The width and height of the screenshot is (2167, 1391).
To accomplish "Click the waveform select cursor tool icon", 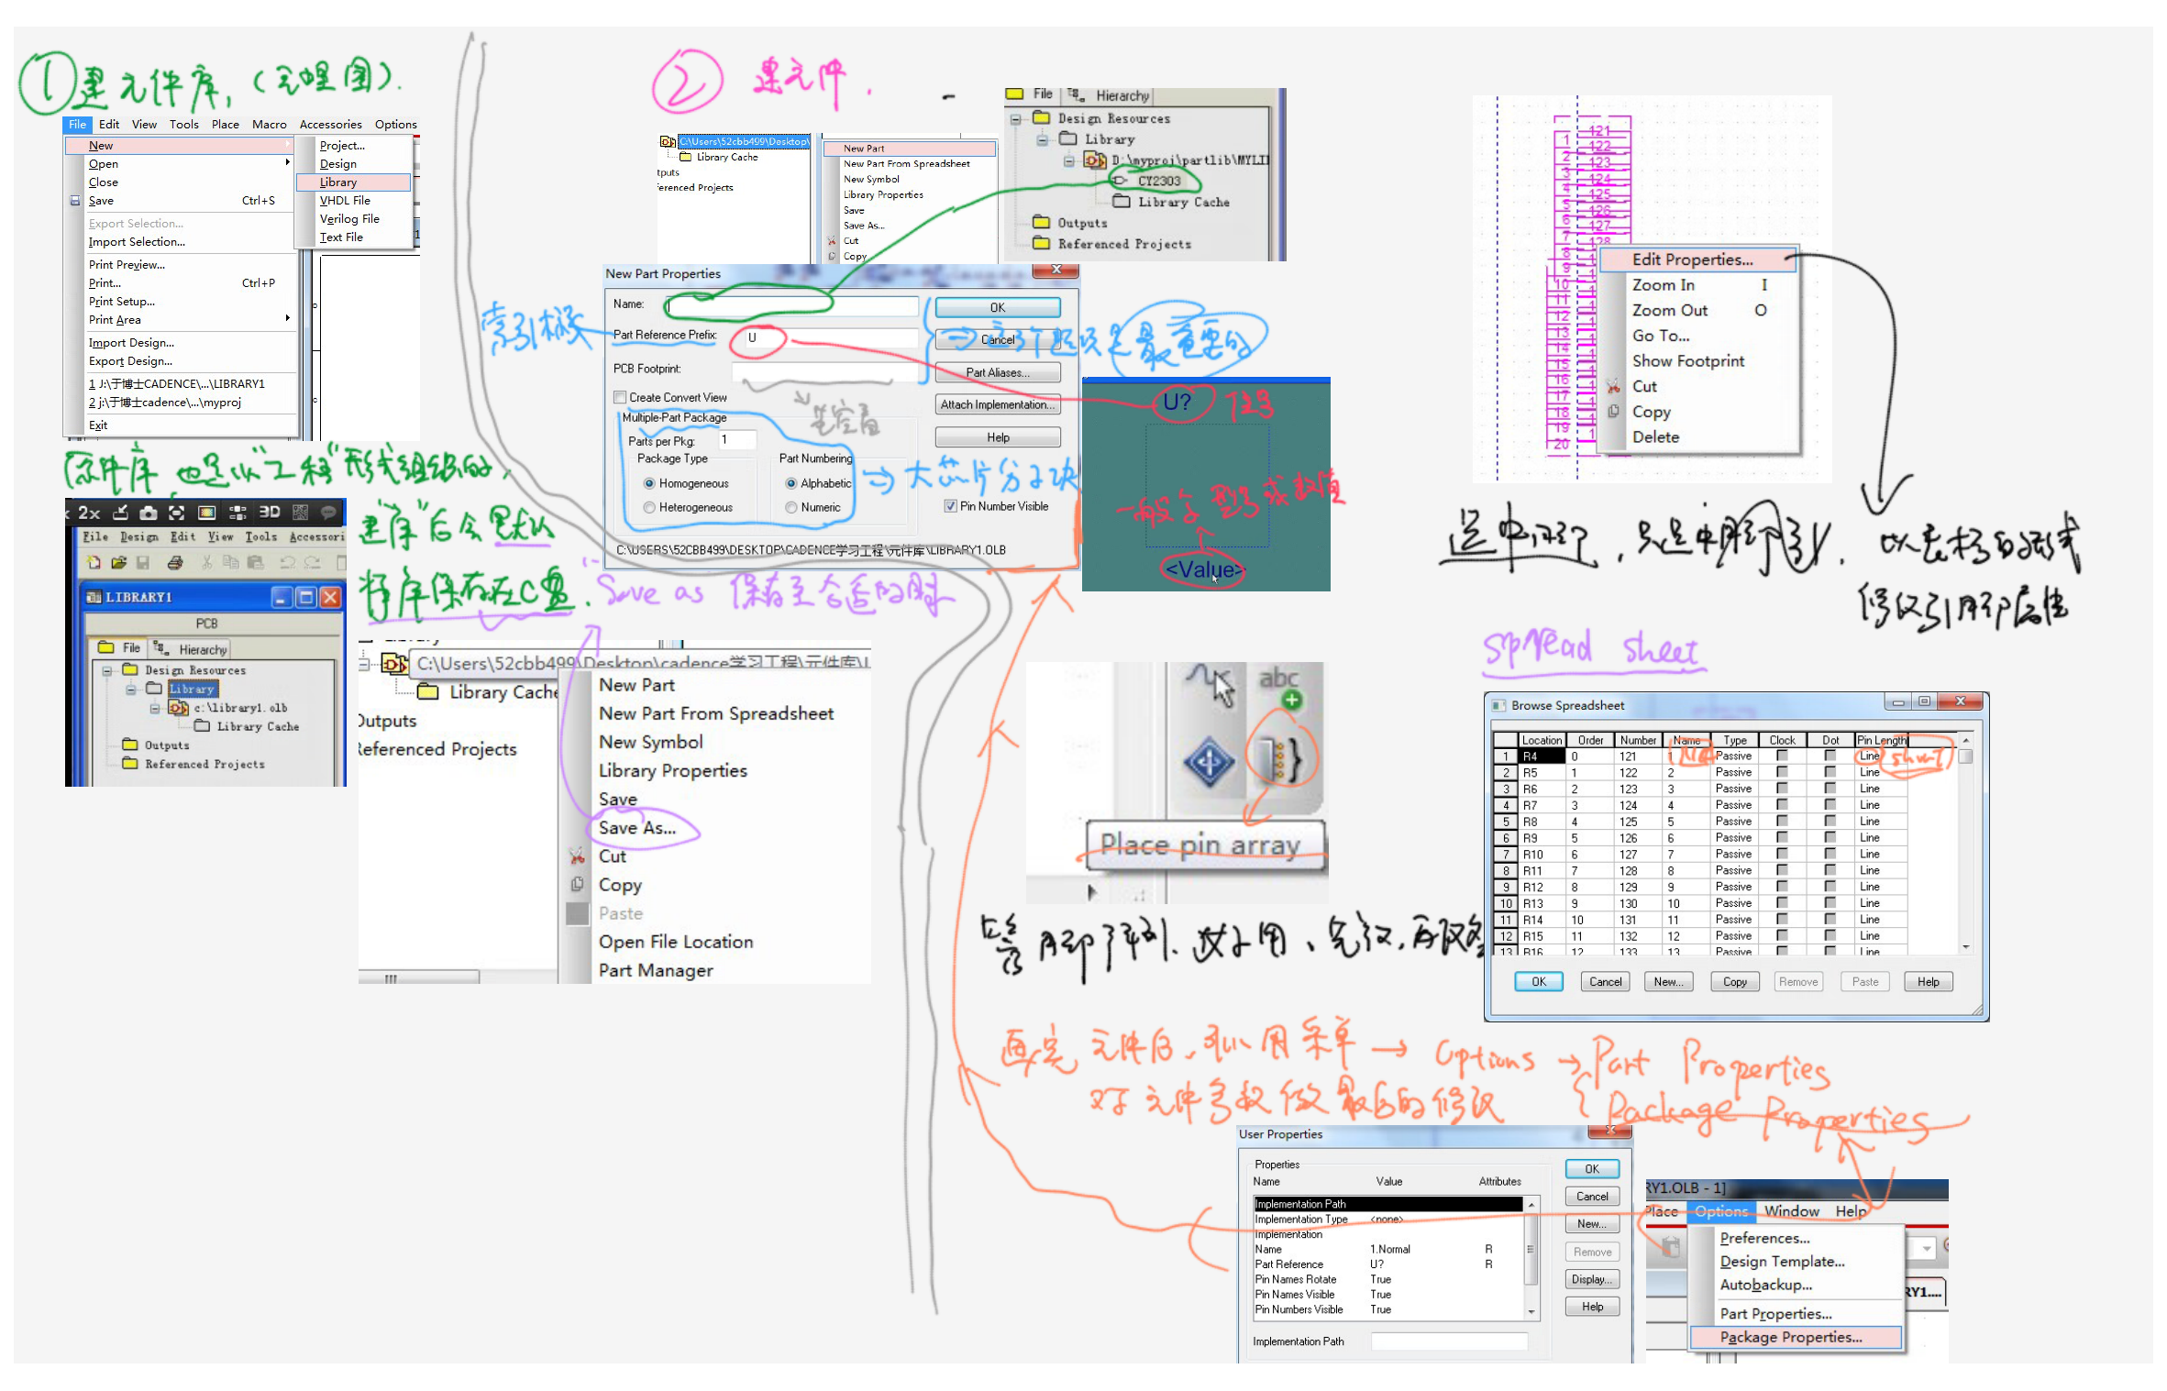I will point(1211,686).
